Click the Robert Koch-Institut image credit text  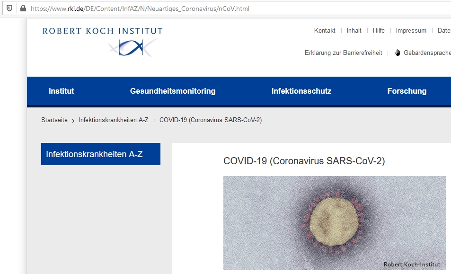tap(412, 265)
